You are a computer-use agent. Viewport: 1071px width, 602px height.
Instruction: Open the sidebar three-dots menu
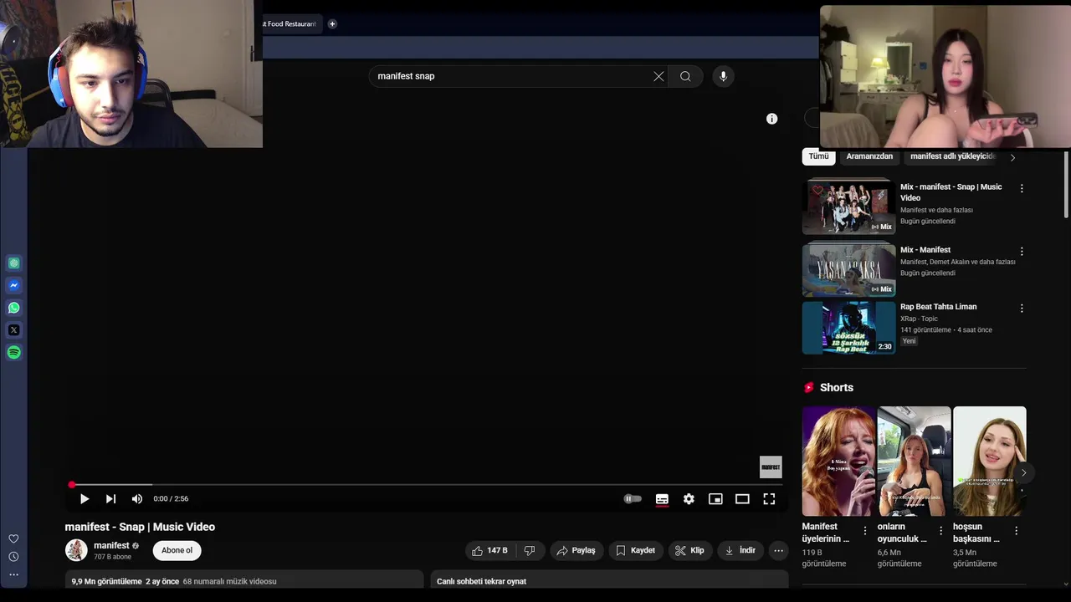[x=13, y=575]
